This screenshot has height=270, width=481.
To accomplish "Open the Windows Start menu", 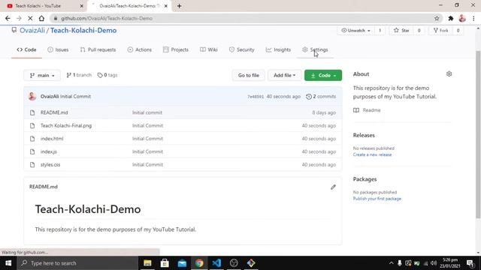I will click(8, 263).
